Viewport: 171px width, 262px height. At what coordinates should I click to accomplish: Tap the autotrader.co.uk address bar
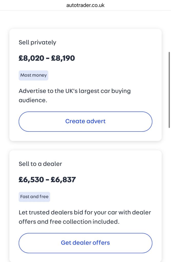[x=85, y=5]
